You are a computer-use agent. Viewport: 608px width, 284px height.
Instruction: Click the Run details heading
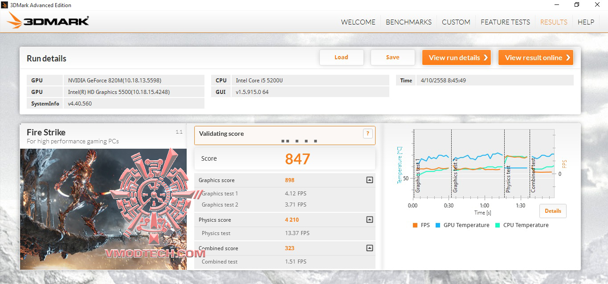click(46, 59)
